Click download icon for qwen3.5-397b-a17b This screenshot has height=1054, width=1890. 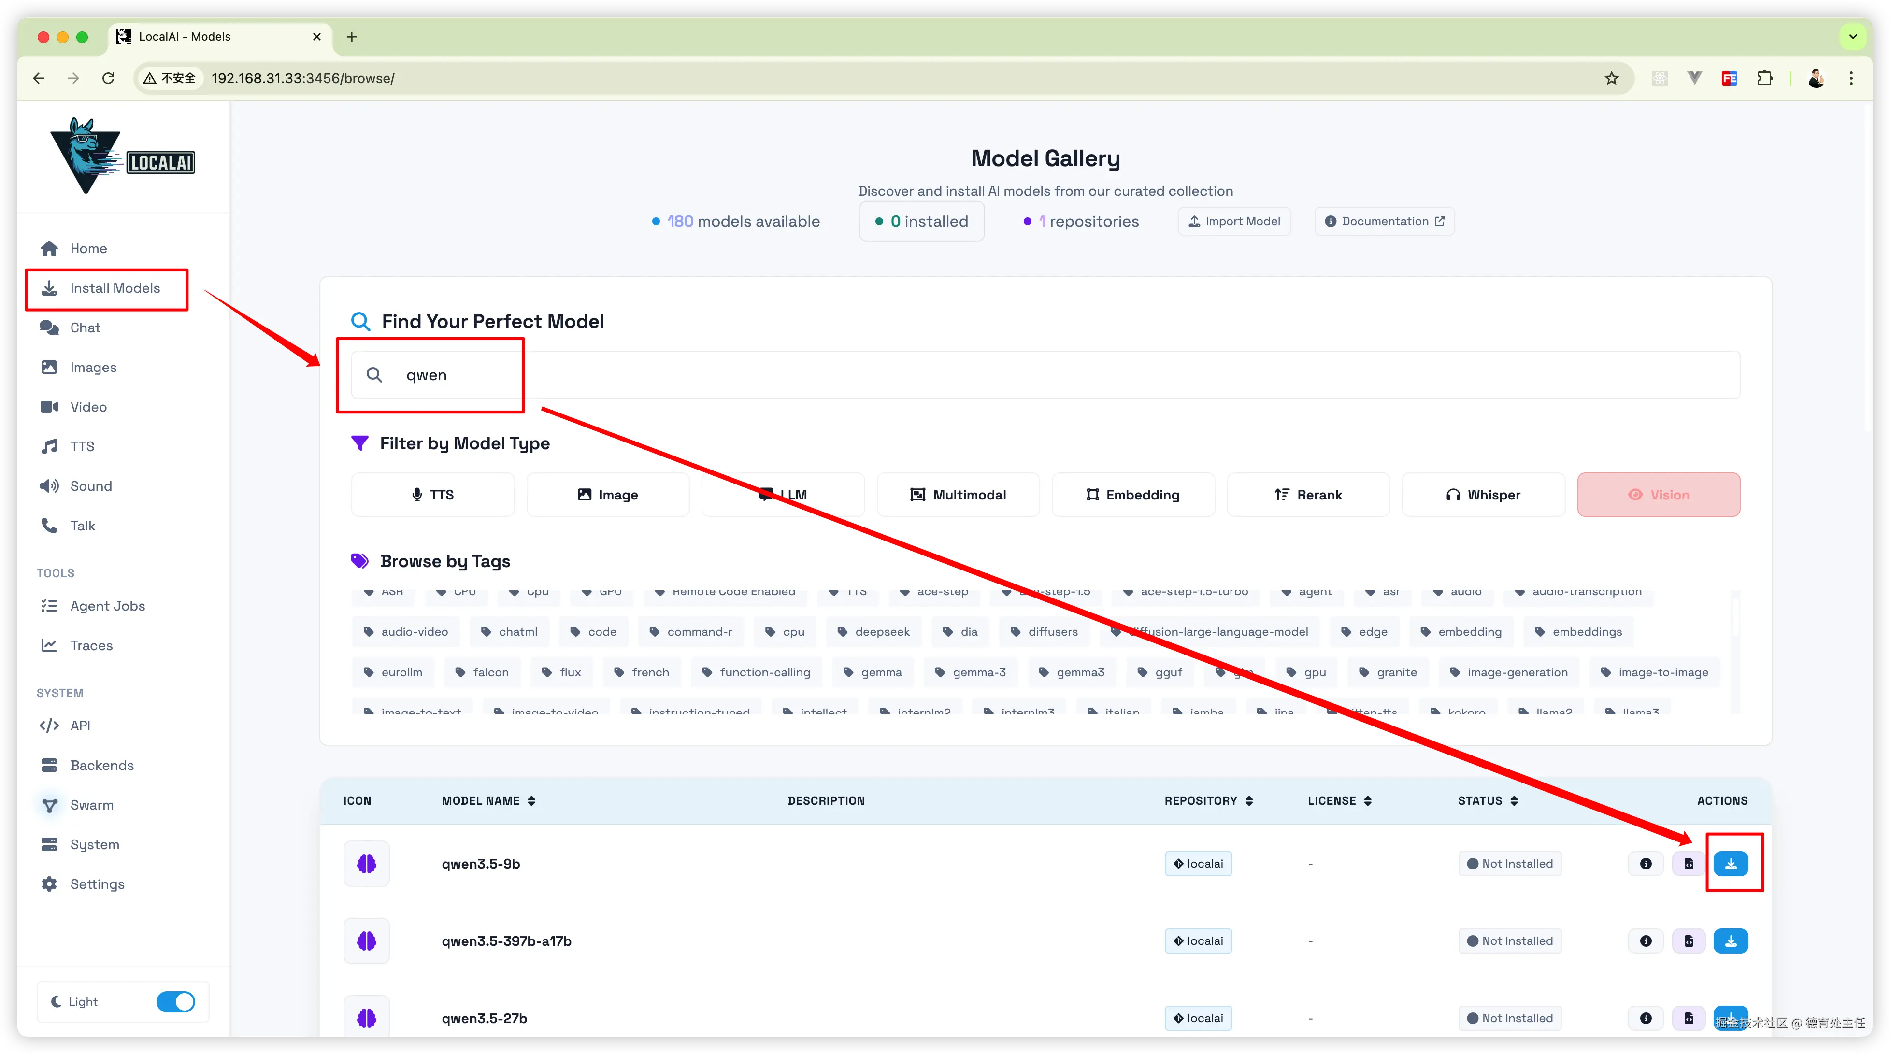coord(1730,940)
